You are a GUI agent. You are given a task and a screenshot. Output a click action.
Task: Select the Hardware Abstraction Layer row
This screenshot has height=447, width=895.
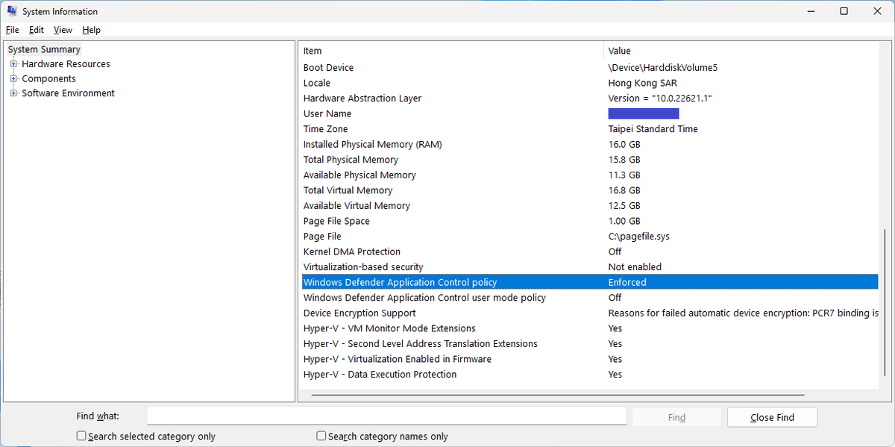click(x=589, y=98)
